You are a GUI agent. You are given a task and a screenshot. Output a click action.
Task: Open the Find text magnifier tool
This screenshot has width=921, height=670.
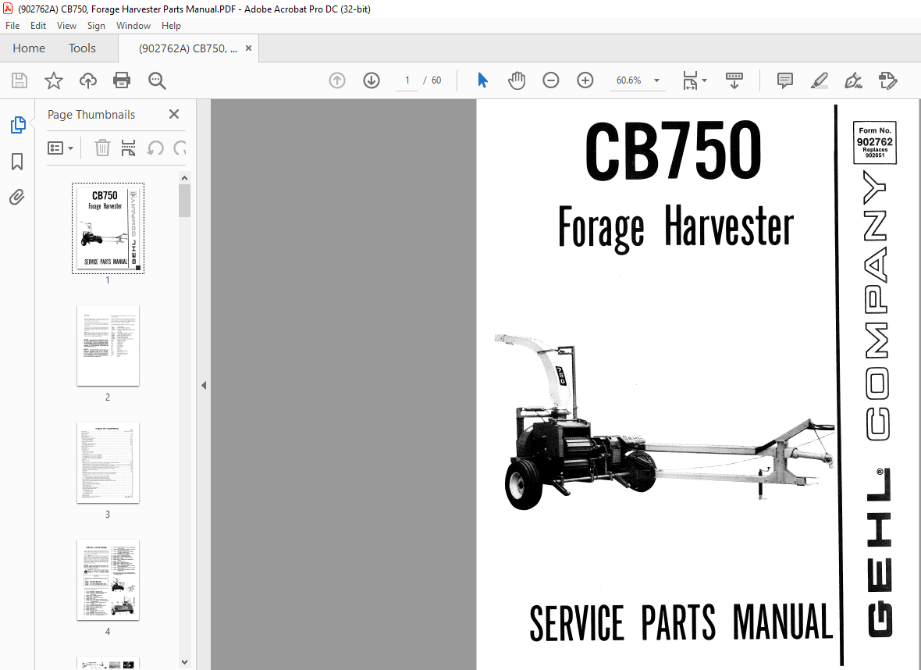coord(157,80)
